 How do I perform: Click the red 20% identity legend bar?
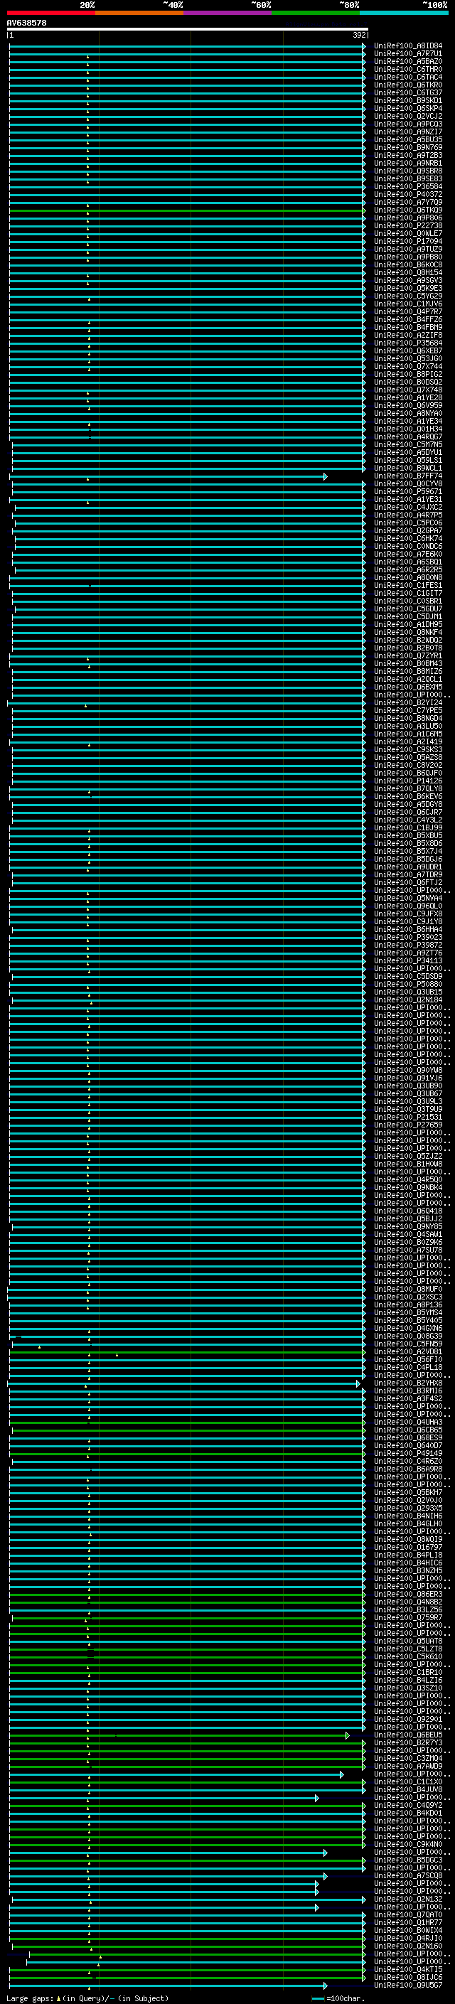[x=50, y=13]
